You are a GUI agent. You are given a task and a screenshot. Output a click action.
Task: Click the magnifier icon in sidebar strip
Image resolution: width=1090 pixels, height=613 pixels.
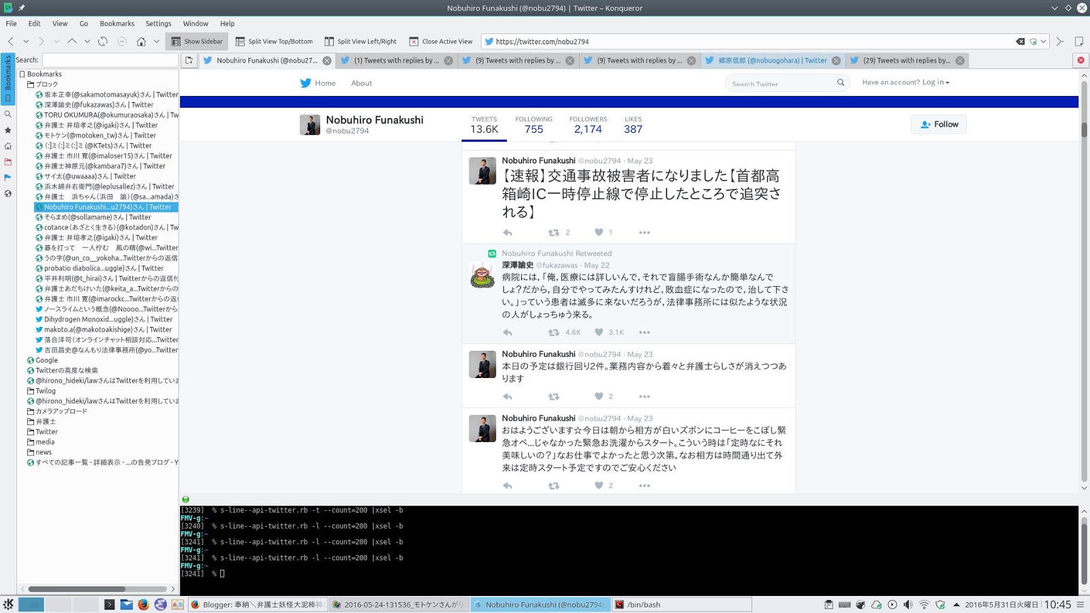pyautogui.click(x=7, y=114)
